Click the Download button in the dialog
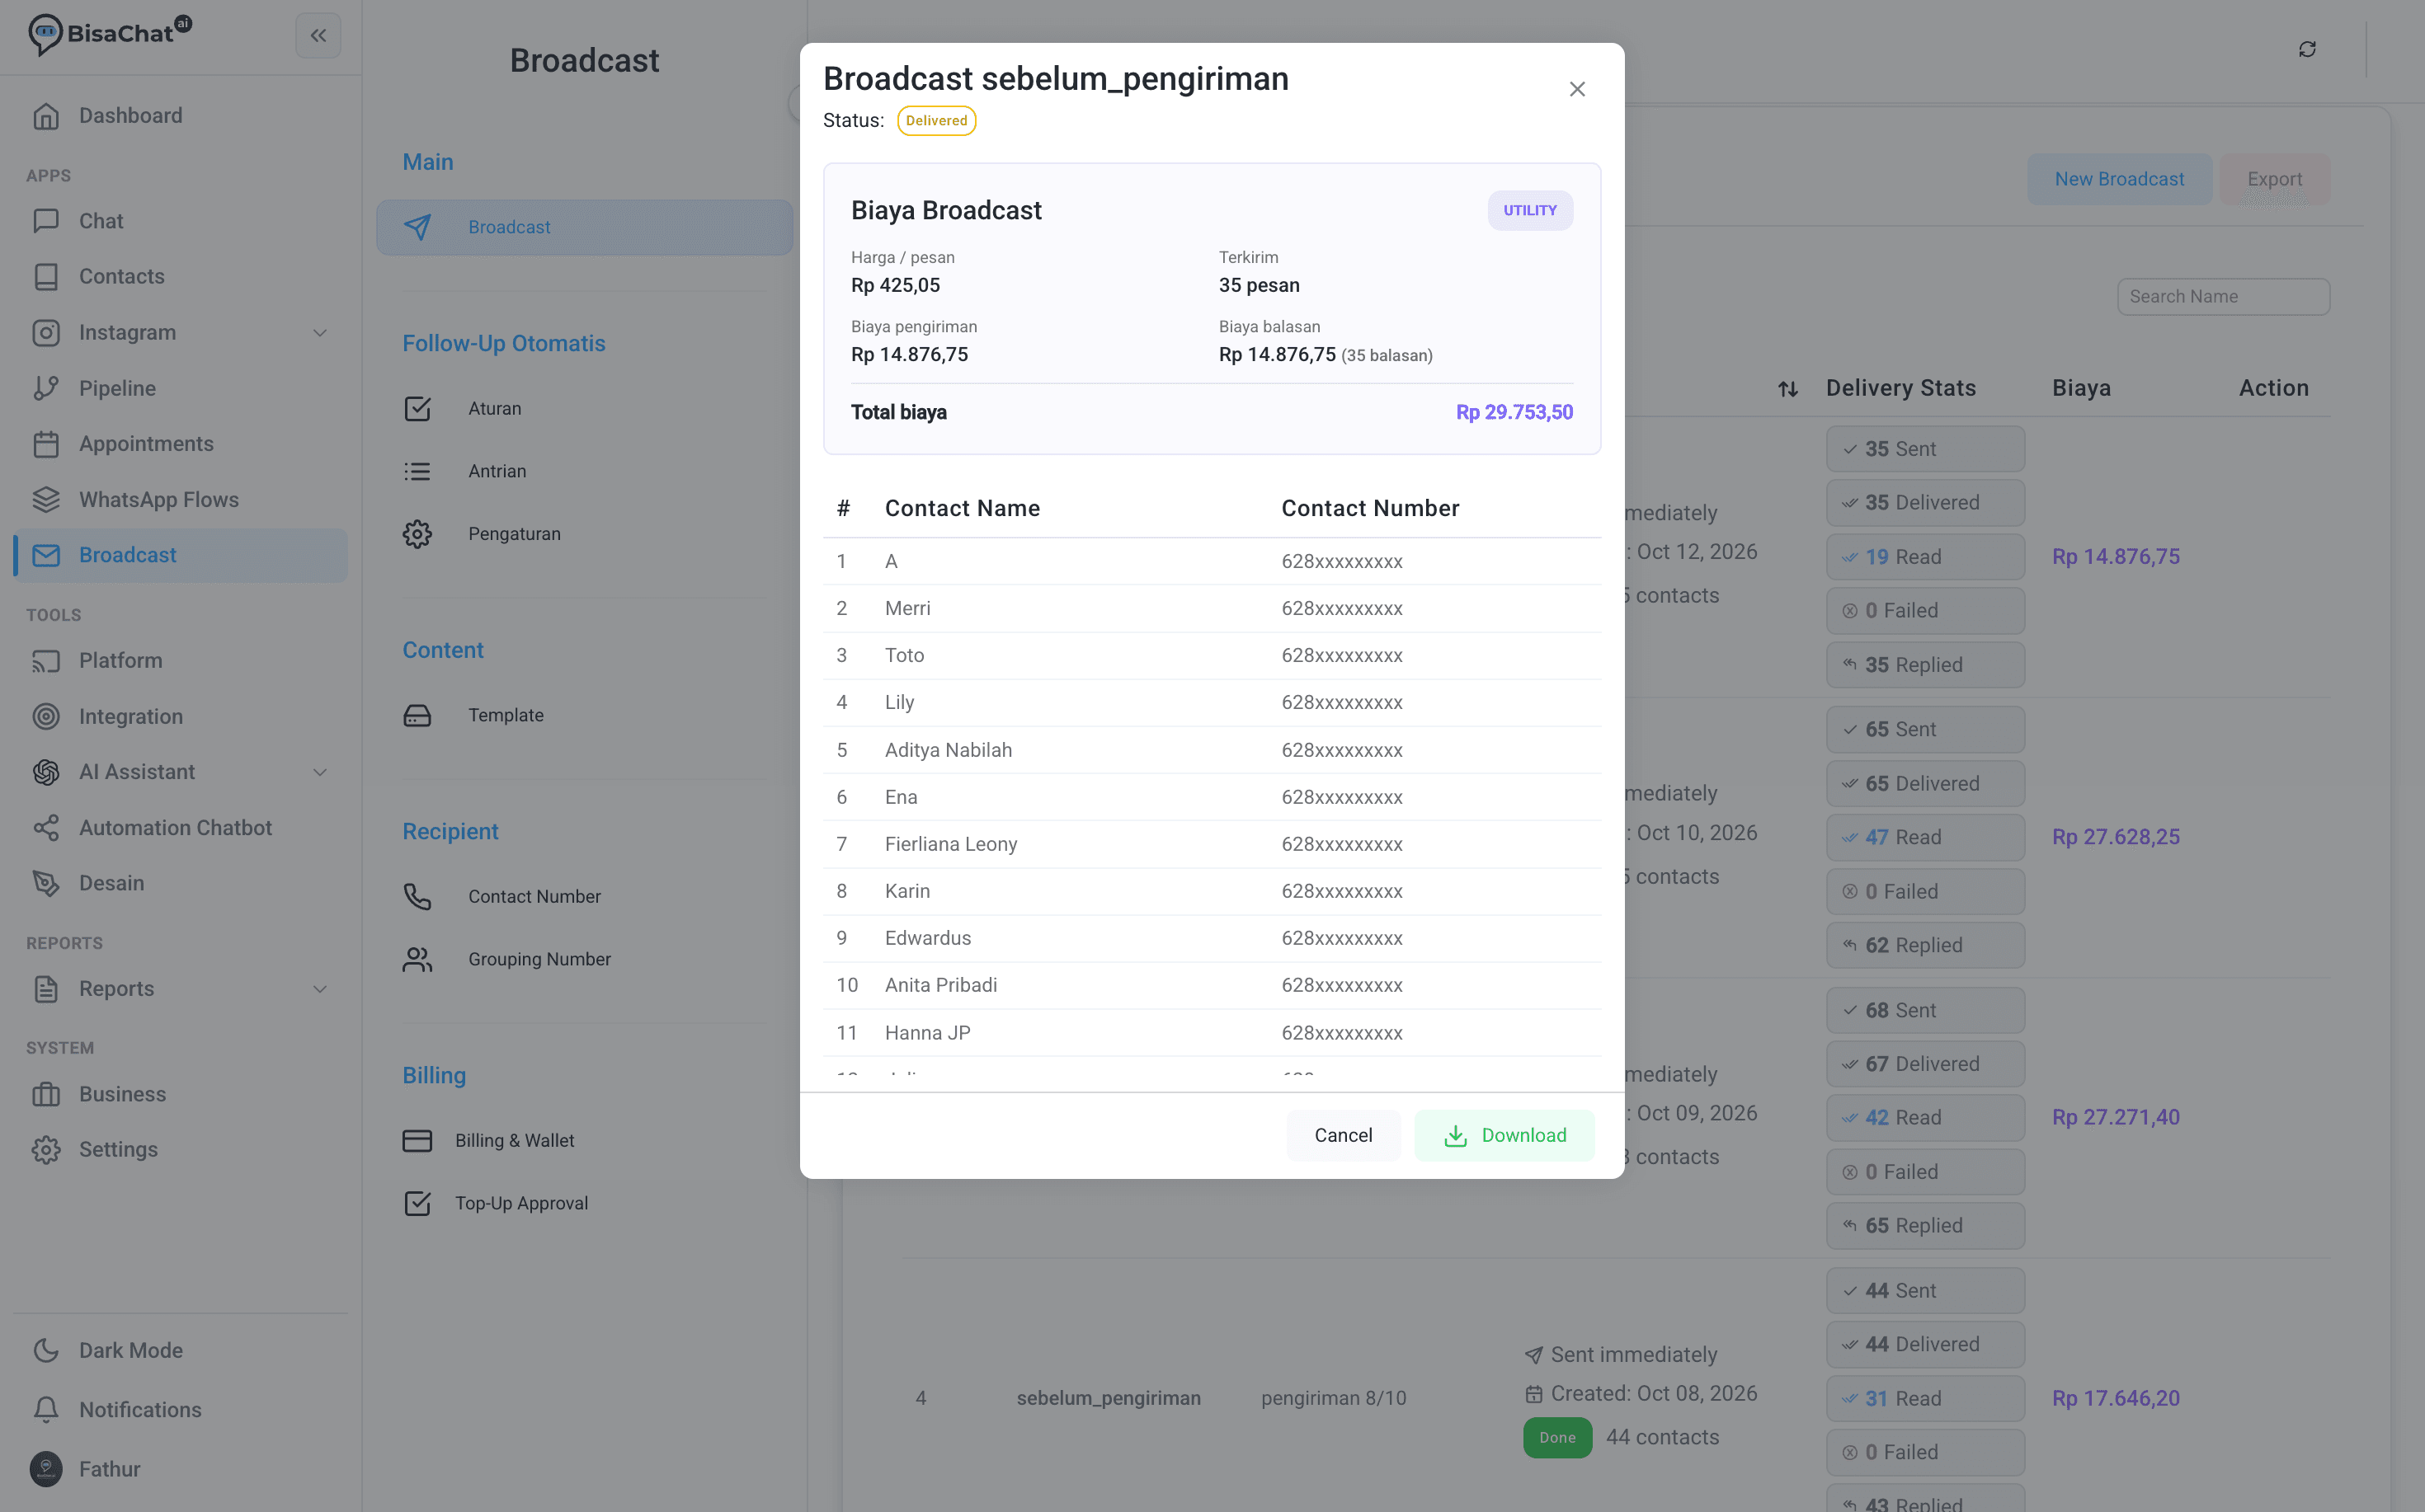 tap(1504, 1135)
